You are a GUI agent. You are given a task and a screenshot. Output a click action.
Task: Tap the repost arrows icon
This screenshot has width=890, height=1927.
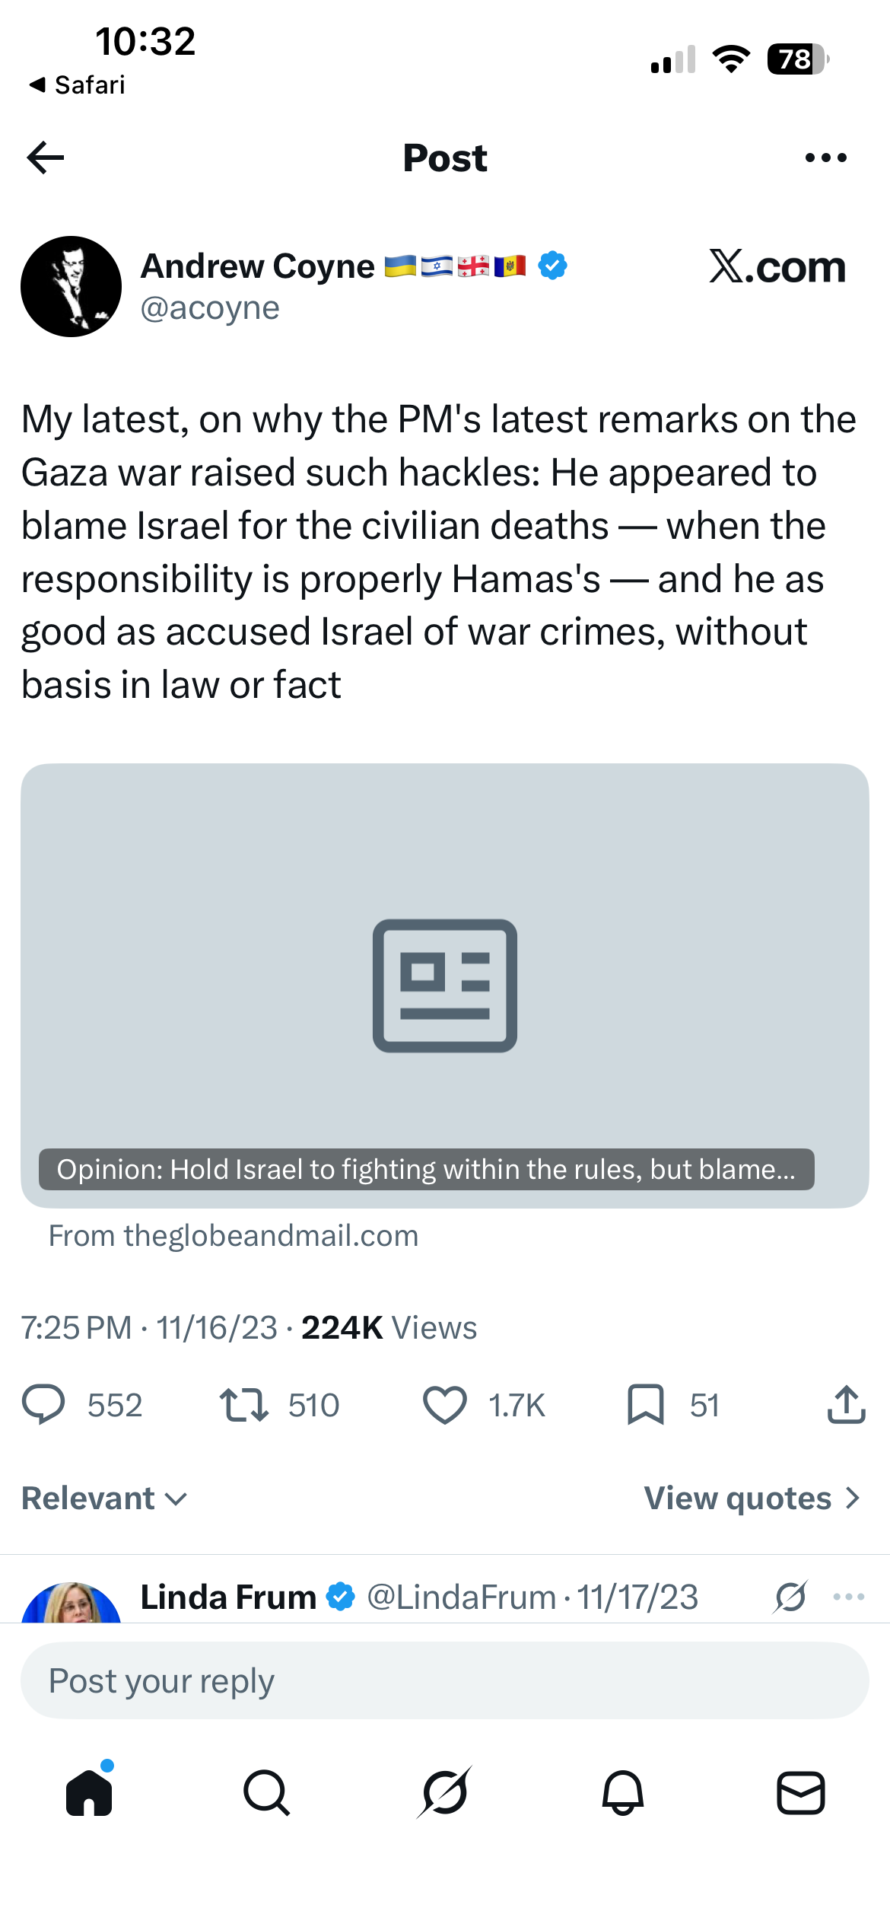pos(243,1405)
